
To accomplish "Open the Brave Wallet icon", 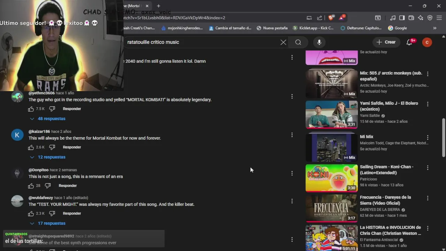I will click(x=411, y=18).
